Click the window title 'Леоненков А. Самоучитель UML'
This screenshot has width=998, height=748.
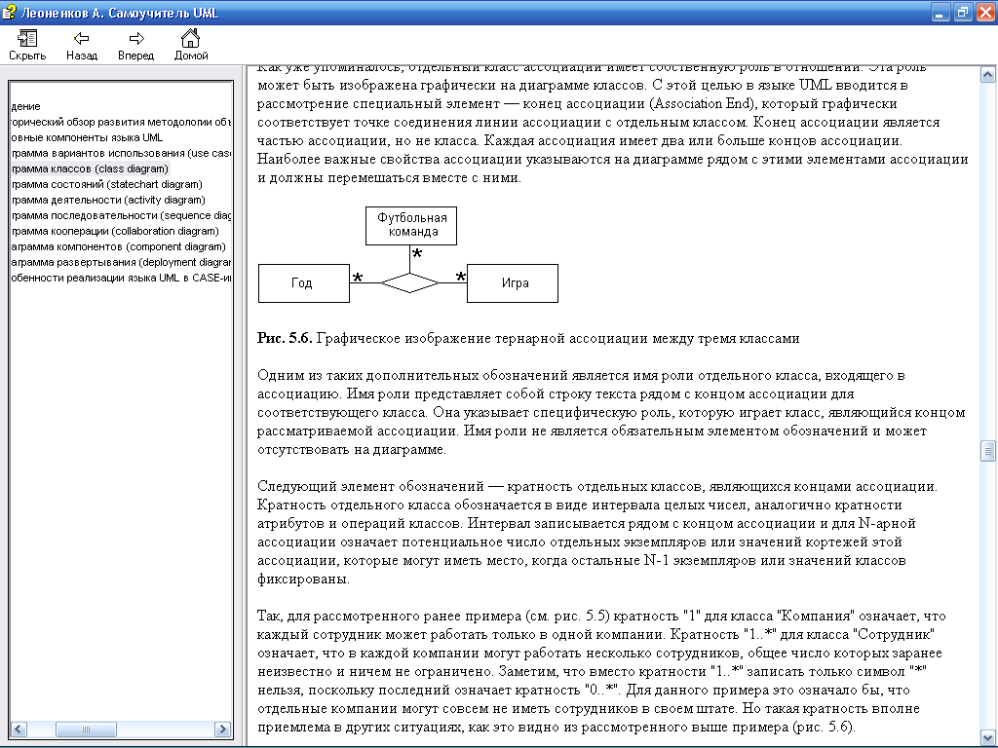[x=120, y=13]
